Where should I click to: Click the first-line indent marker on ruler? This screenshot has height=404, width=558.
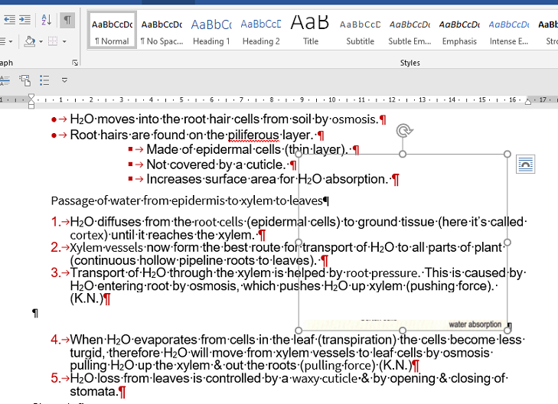coord(31,96)
